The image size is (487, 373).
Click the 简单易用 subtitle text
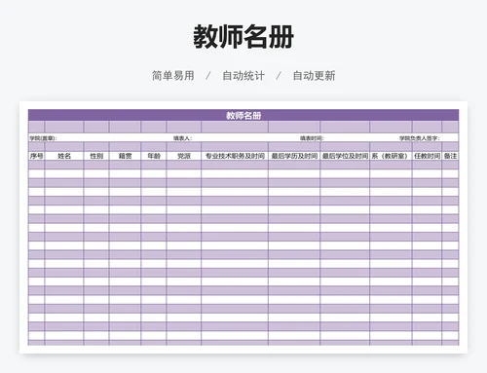point(173,76)
